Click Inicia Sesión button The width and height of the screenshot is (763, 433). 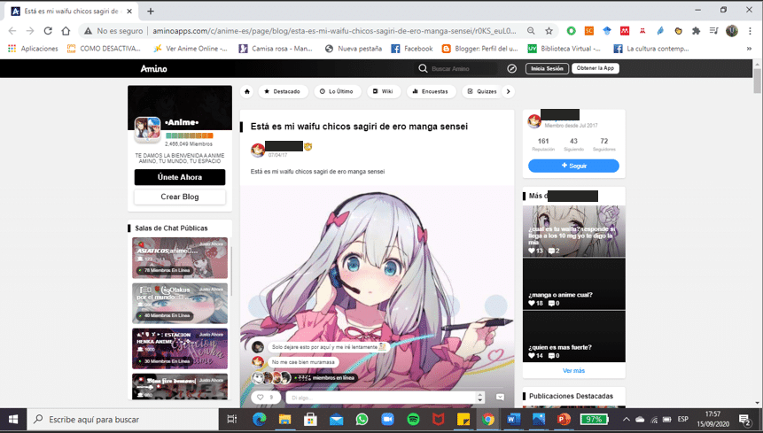[x=547, y=68]
